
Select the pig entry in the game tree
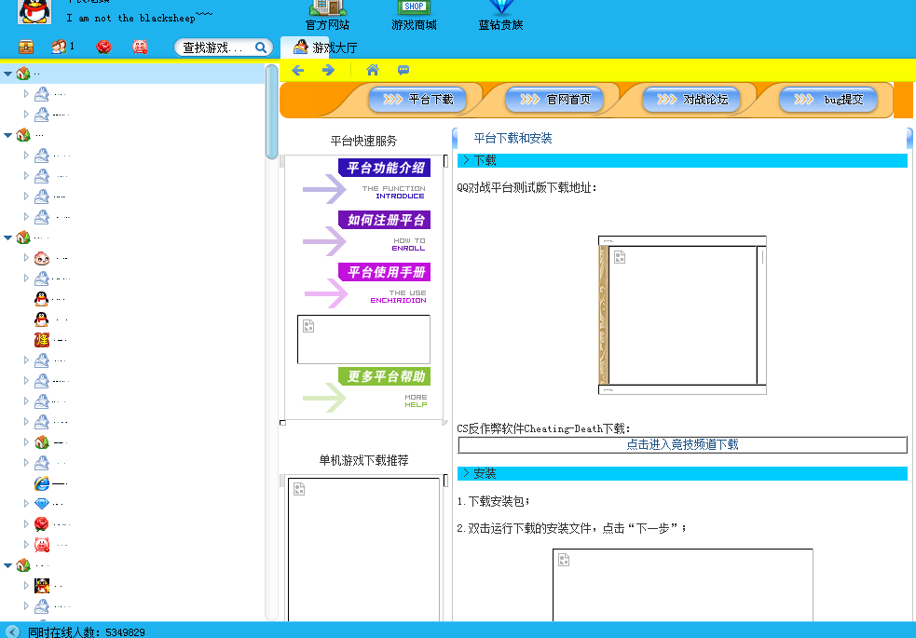click(x=42, y=545)
